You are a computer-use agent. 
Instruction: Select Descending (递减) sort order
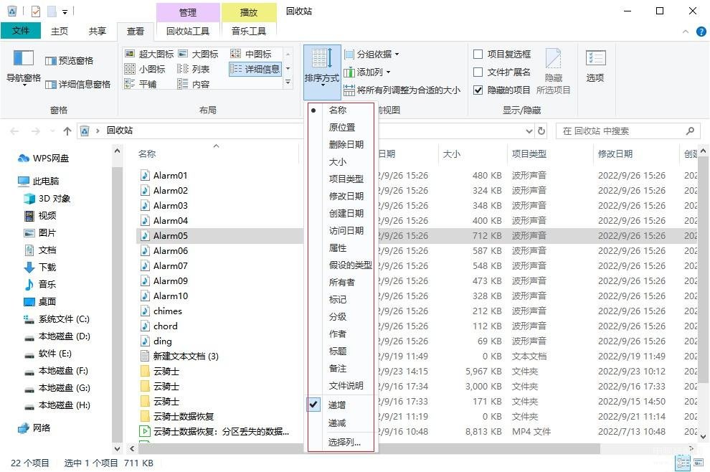pos(341,423)
